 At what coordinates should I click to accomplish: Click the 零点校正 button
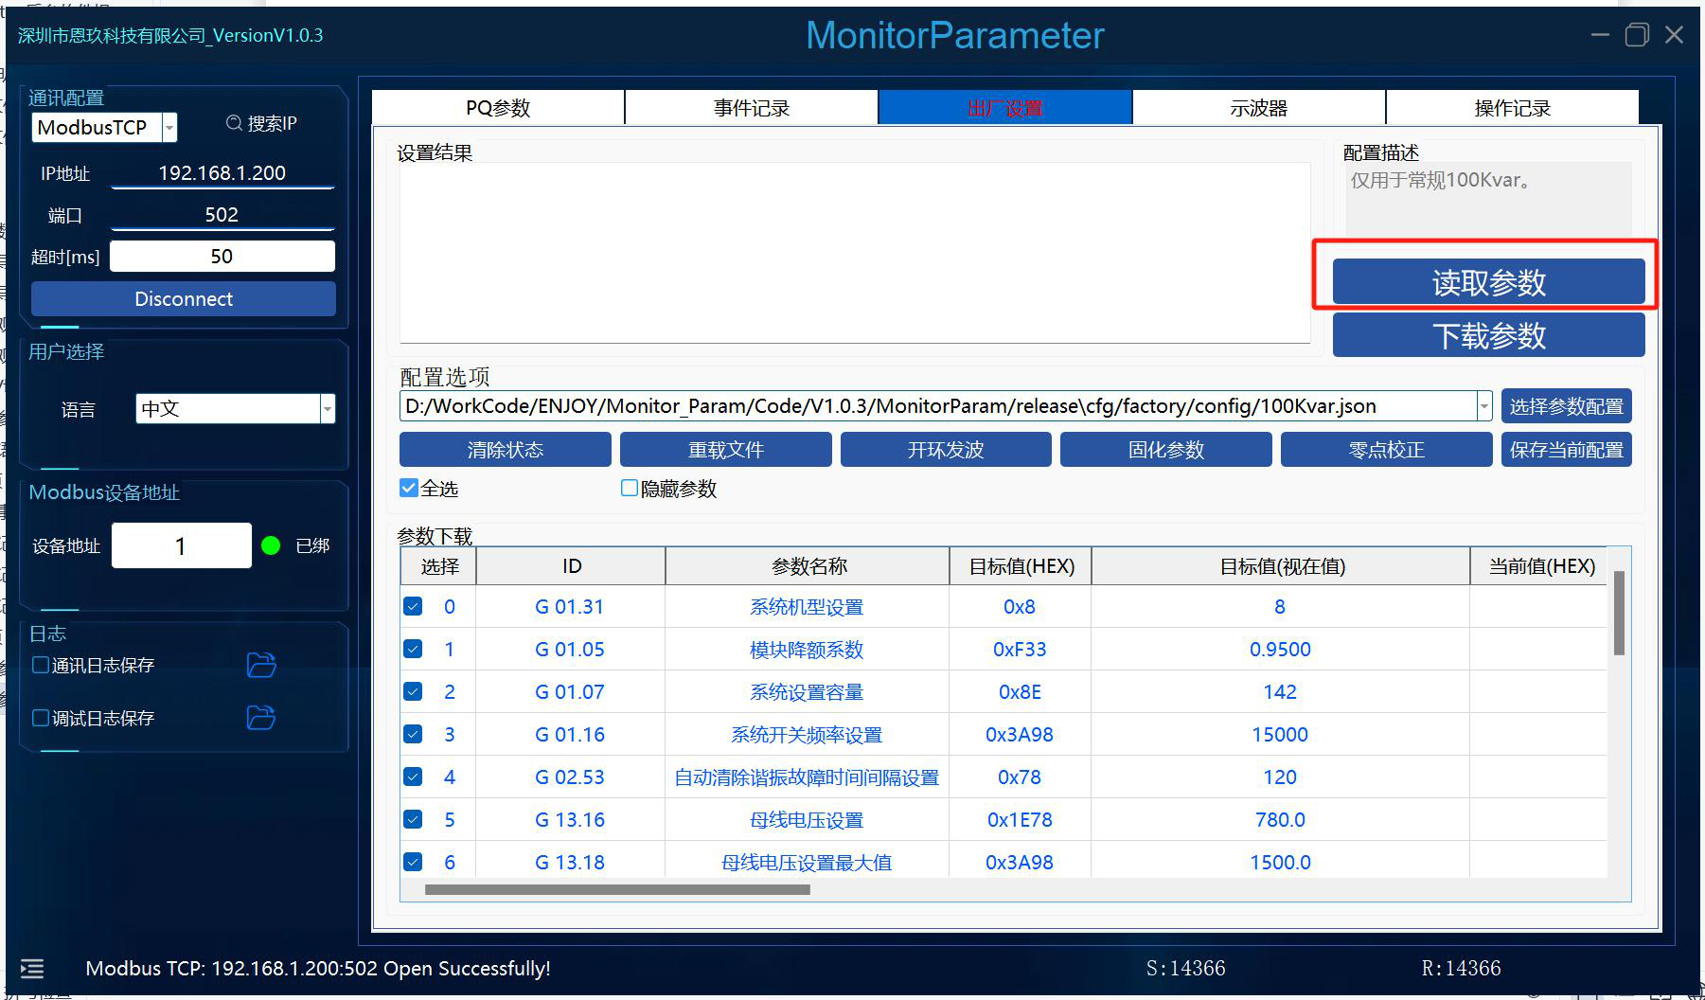(x=1387, y=450)
